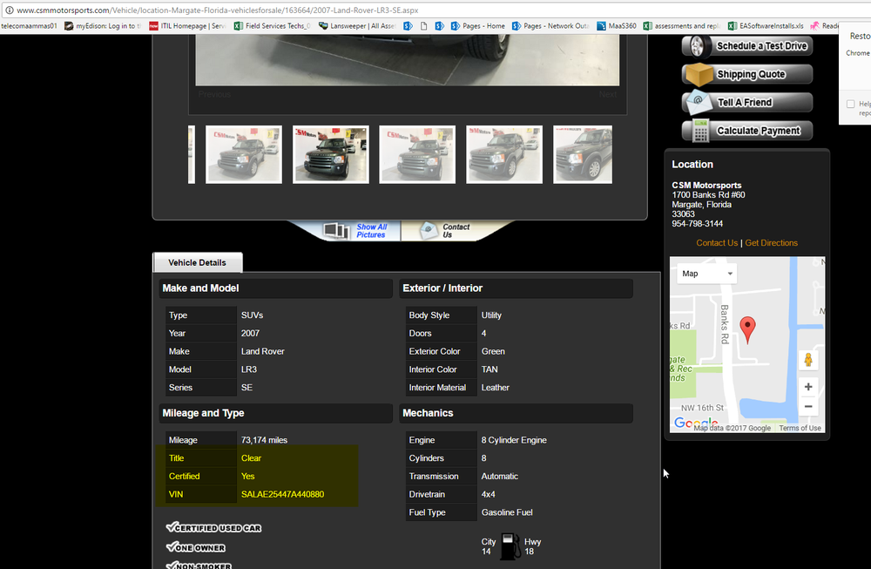Zoom out on the map
Screen dimensions: 871x569
pos(808,407)
